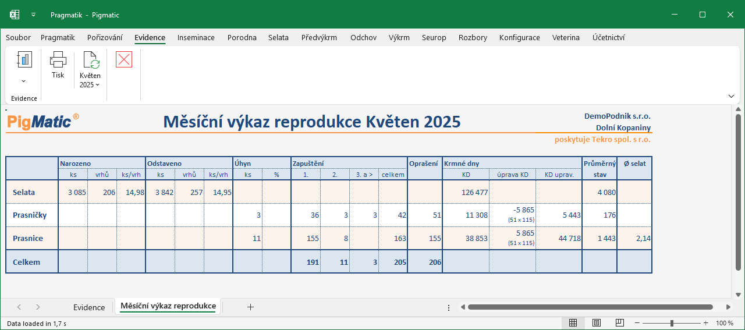
Task: Click the previous sheet navigation arrow
Action: (x=19, y=307)
